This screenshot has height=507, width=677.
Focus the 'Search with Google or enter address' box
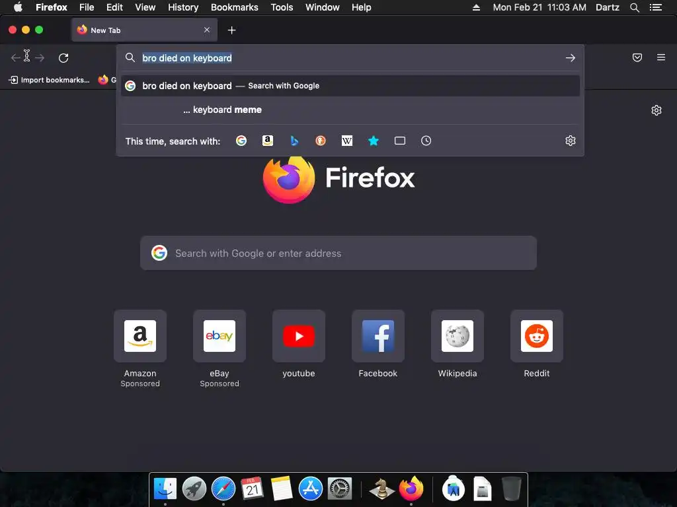pyautogui.click(x=338, y=253)
